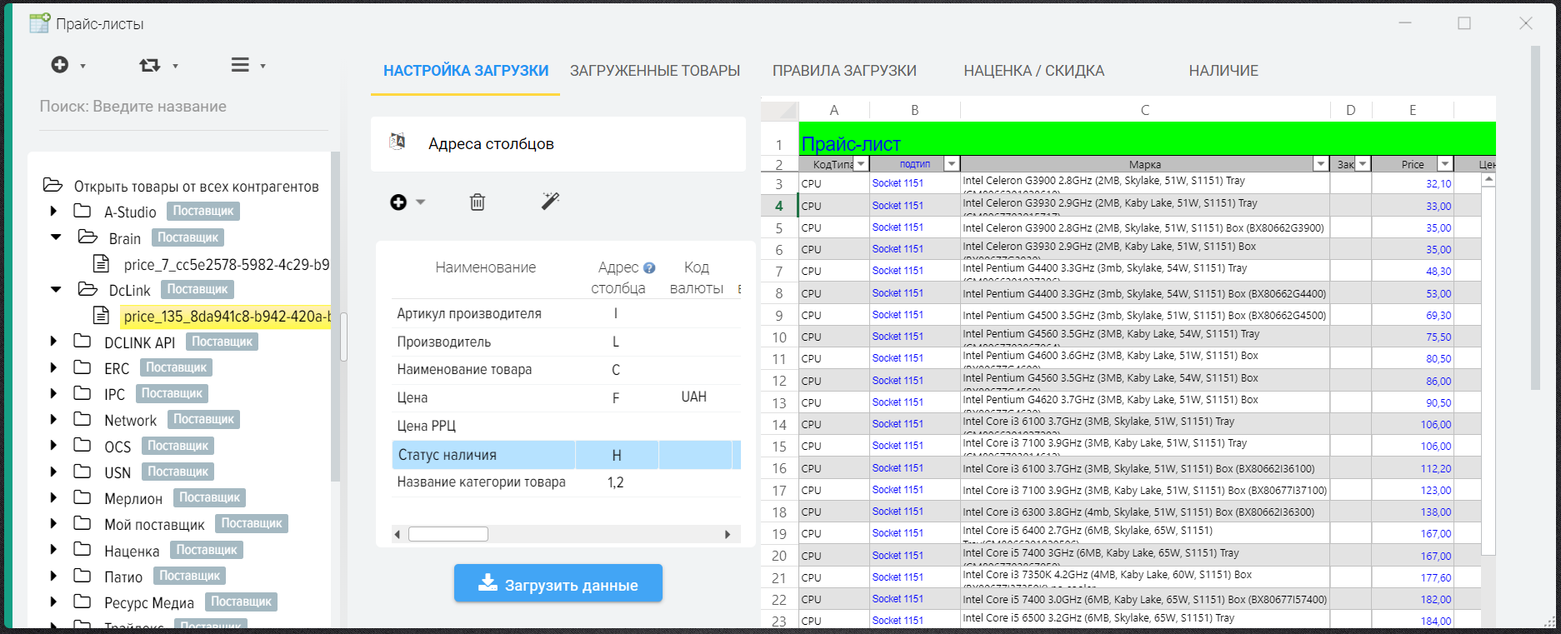Click the trash delete icon for column addresses
The image size is (1561, 634).
tap(478, 202)
